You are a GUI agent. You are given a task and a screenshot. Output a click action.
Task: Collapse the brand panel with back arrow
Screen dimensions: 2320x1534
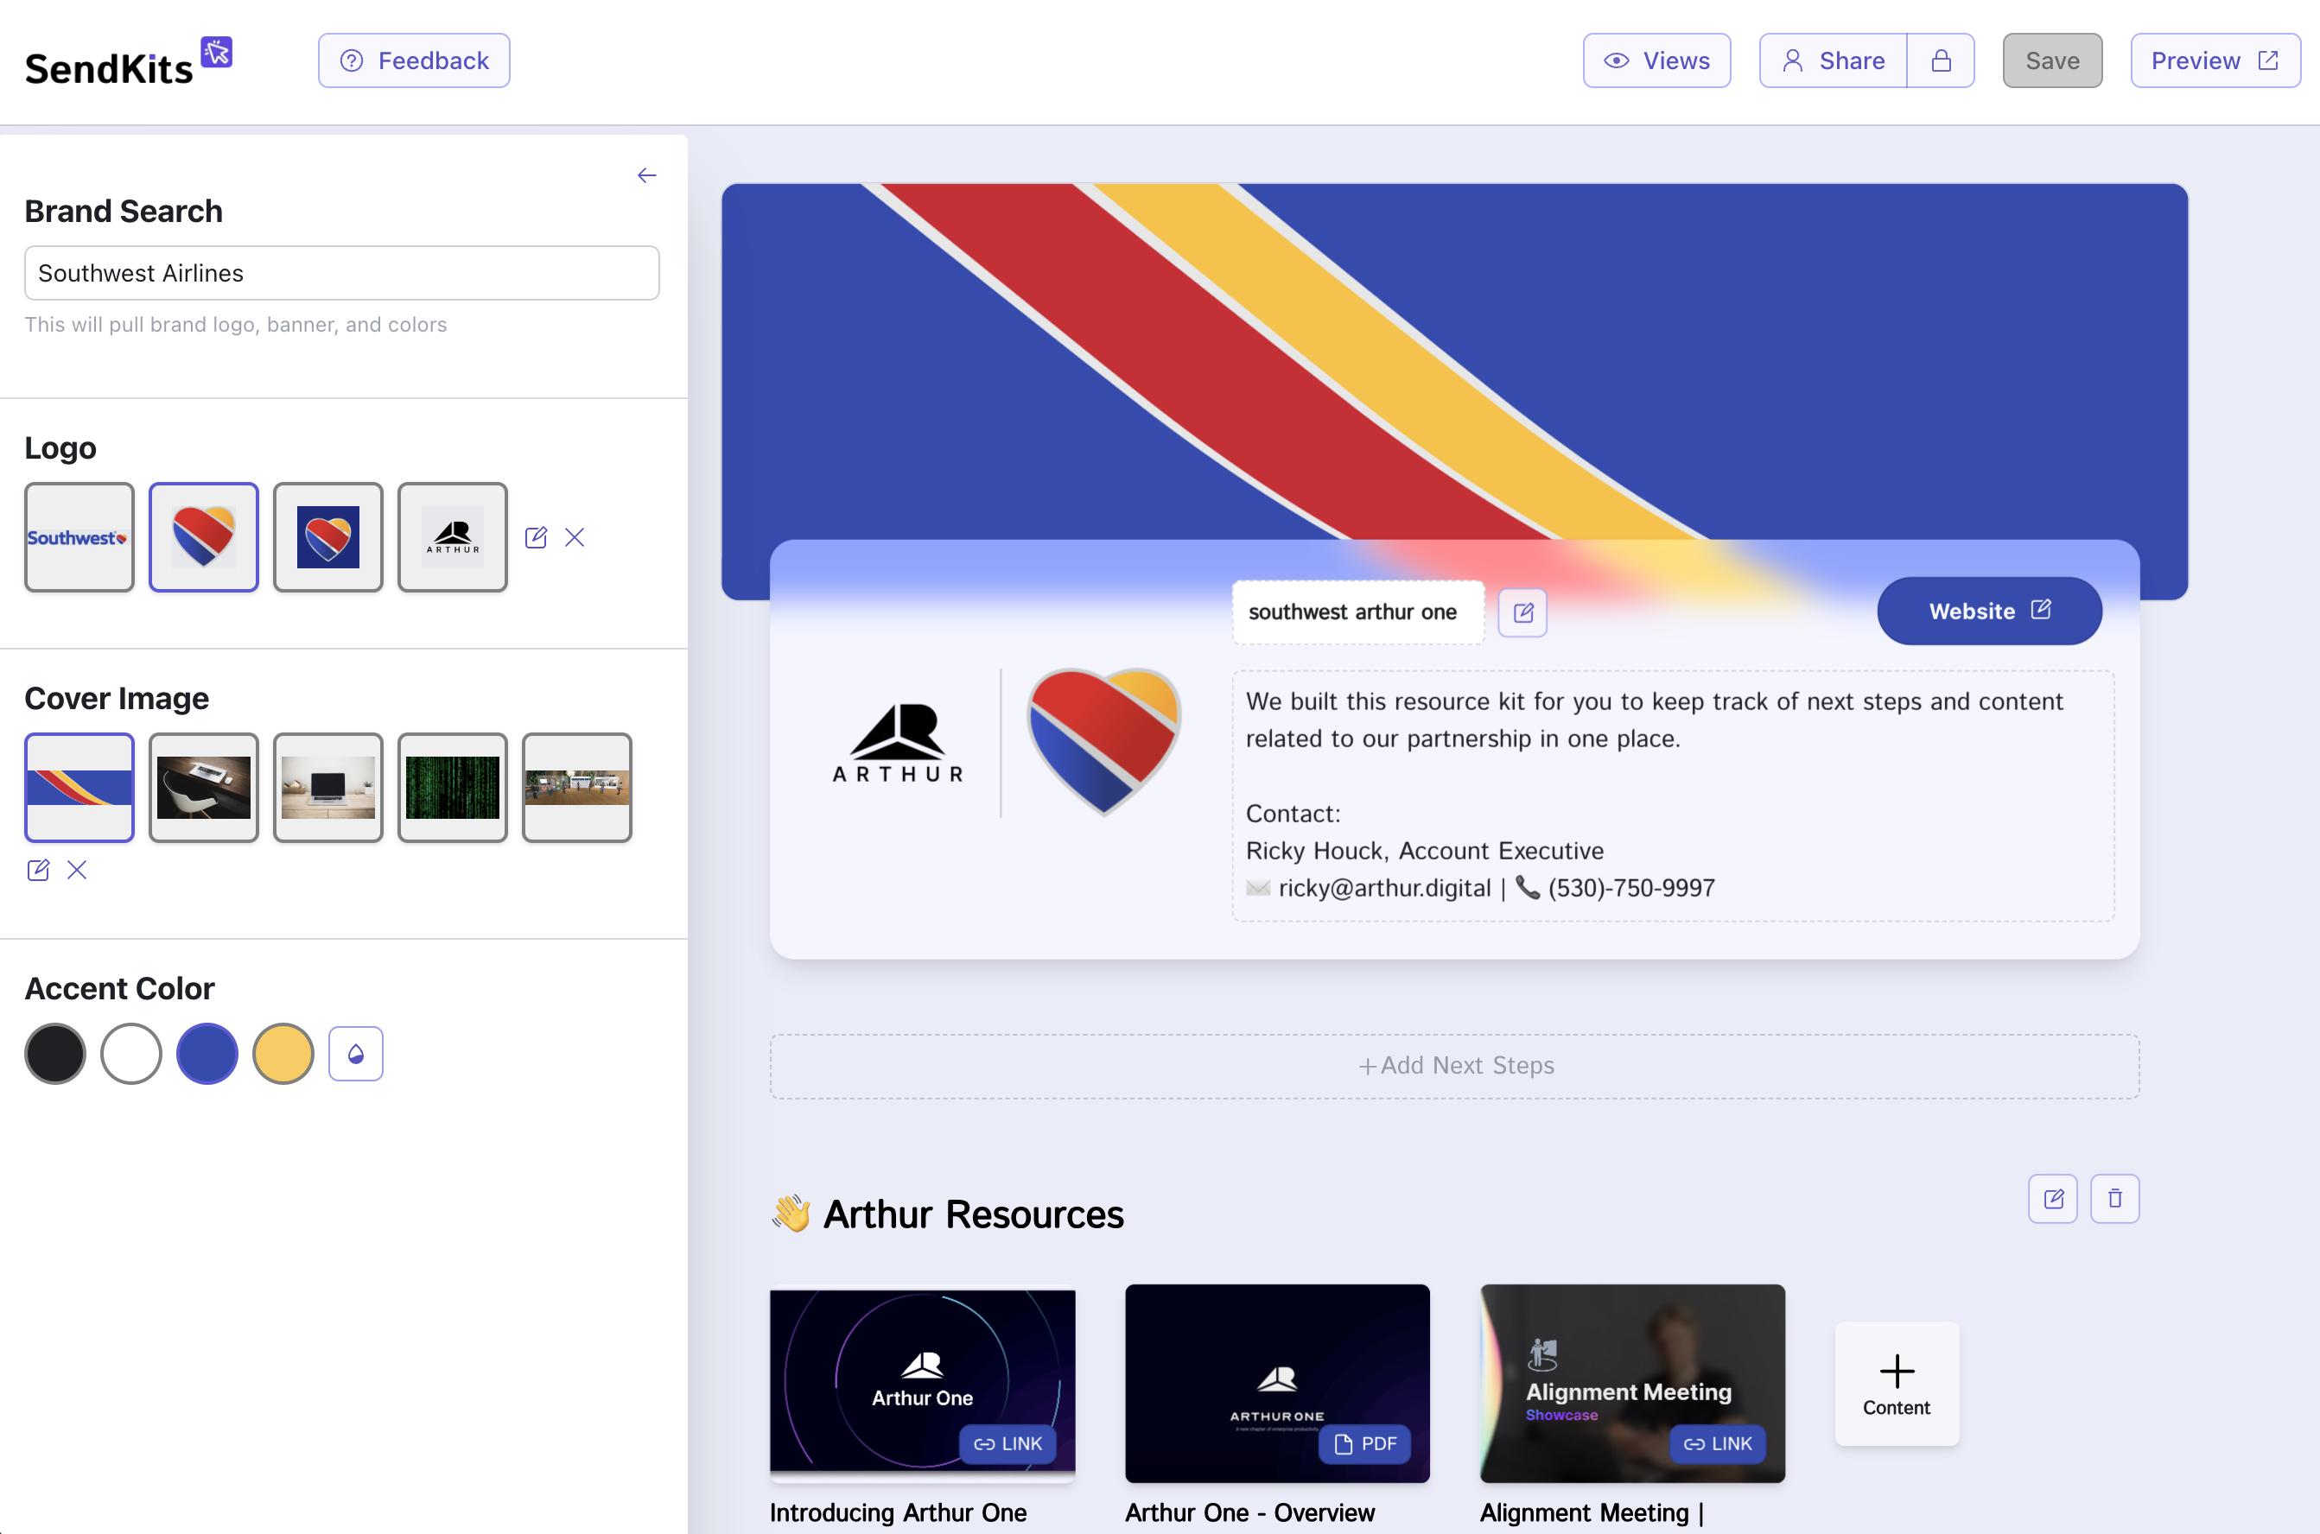coord(647,175)
